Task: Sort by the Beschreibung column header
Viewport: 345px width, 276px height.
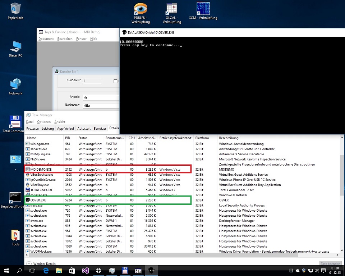Action: pyautogui.click(x=278, y=138)
